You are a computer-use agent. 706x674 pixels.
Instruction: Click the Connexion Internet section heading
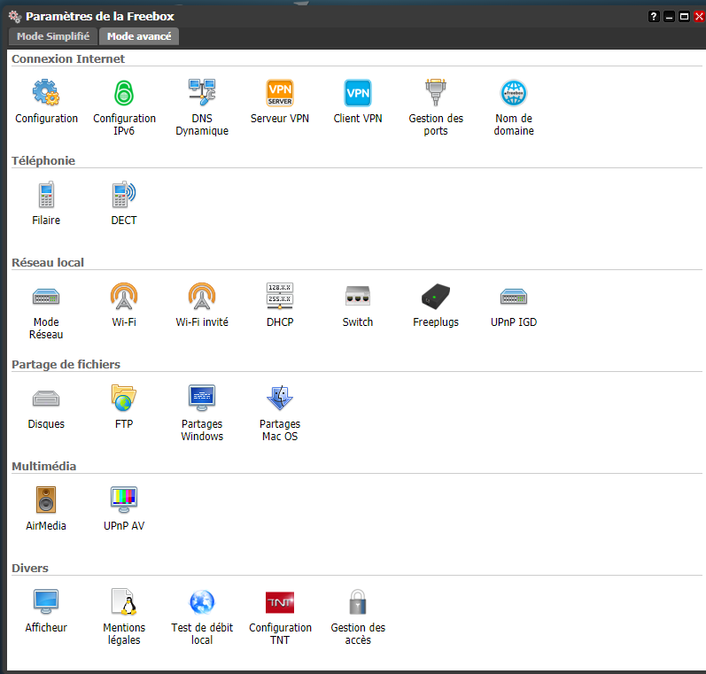point(68,59)
